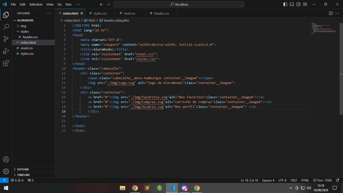Screen dimensions: 343x193
Task: Open the Accounts menu icon
Action: coord(6,159)
